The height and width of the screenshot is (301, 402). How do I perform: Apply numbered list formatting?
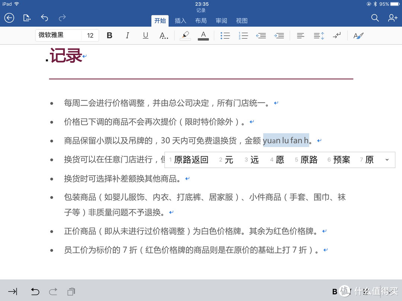pos(243,36)
